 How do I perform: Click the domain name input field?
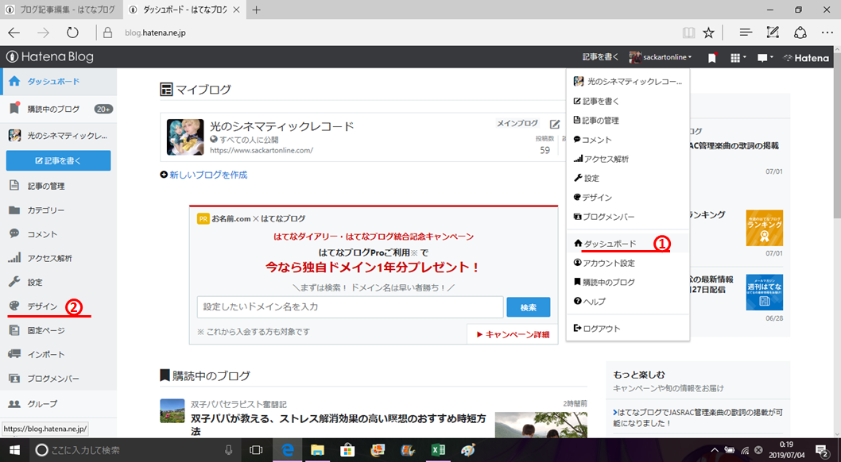pos(351,306)
